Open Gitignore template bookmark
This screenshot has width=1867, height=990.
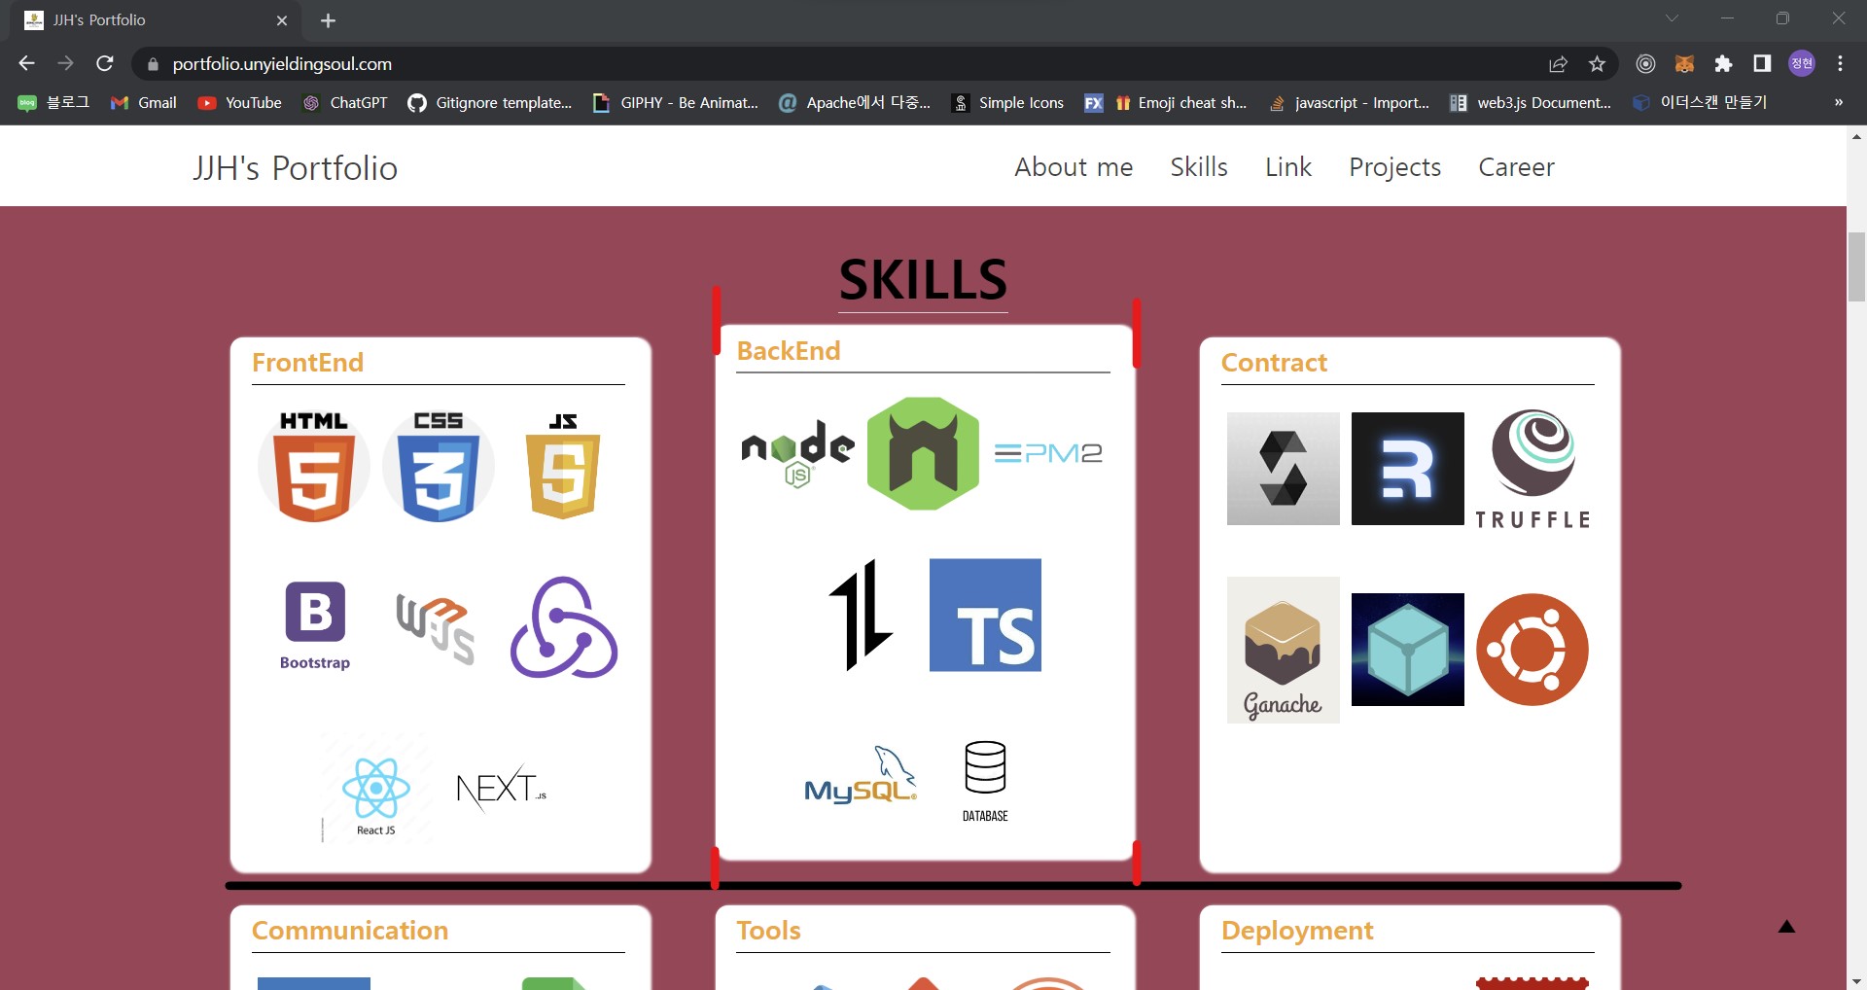[x=490, y=102]
